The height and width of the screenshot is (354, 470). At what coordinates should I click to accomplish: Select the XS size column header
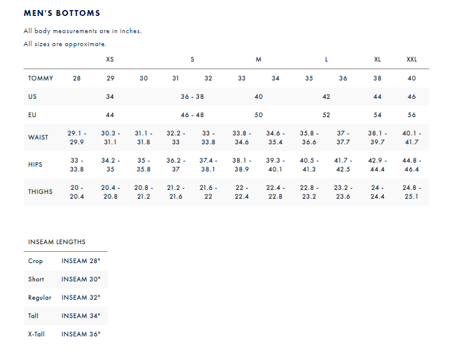tap(110, 60)
